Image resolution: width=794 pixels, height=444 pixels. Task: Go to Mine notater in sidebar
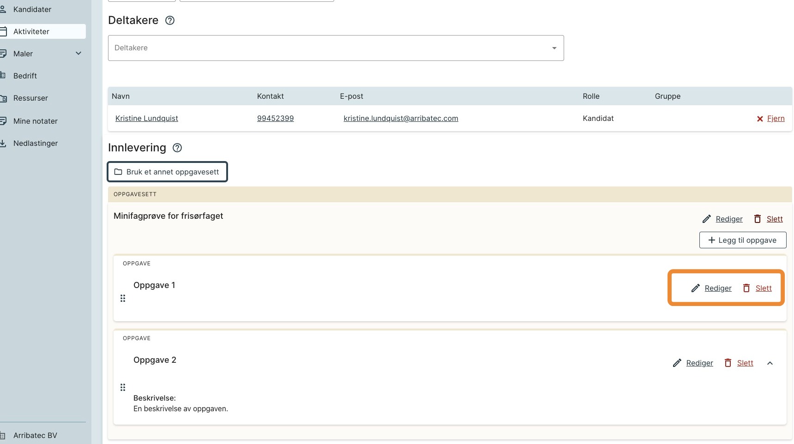pyautogui.click(x=36, y=121)
